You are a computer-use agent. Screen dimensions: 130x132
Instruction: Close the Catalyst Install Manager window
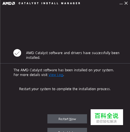coord(126,3)
